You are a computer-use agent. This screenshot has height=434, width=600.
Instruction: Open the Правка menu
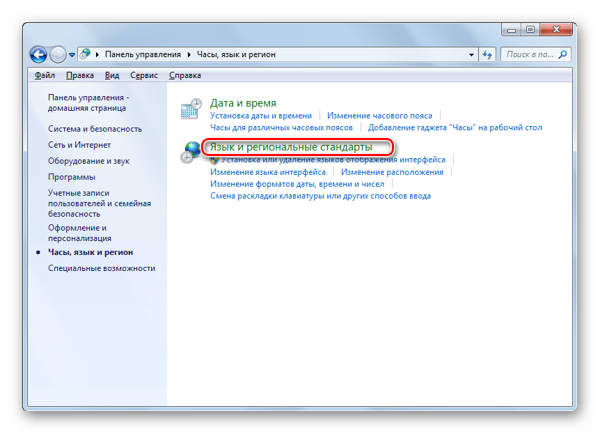[x=80, y=75]
